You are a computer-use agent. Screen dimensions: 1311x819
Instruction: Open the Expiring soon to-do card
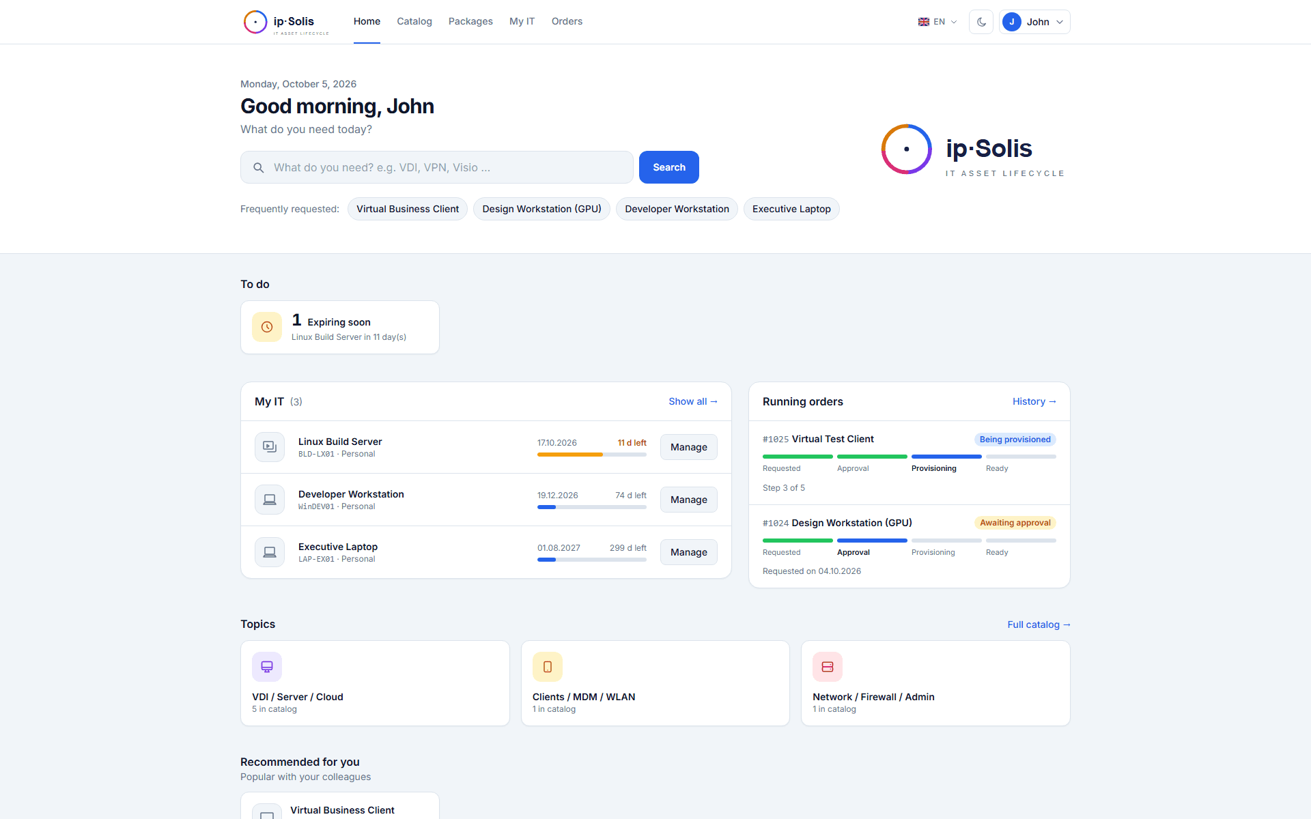(x=340, y=328)
